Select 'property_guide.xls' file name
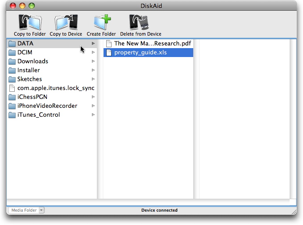The image size is (303, 225). 141,53
